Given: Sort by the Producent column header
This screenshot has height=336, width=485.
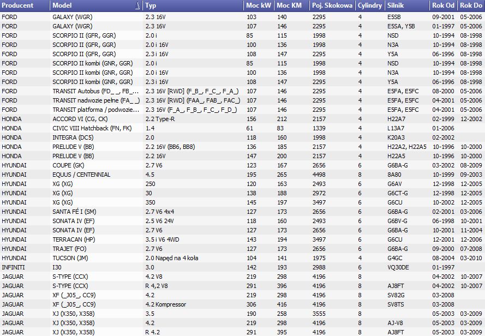Looking at the screenshot, I should point(25,5).
